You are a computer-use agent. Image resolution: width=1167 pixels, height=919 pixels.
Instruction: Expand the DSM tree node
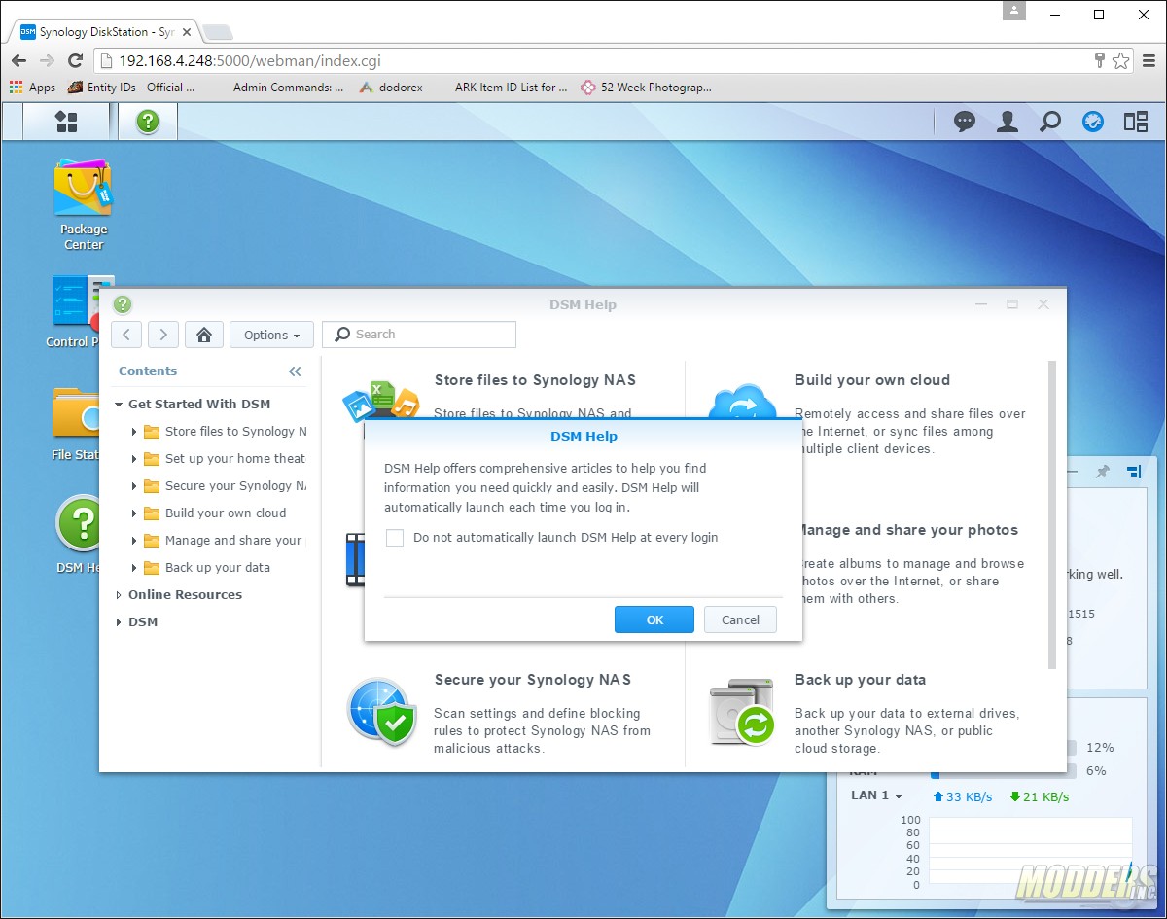pos(119,622)
